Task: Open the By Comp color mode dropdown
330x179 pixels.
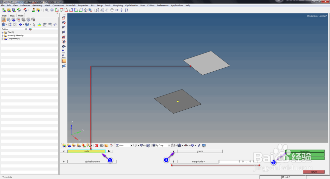Action: [169, 146]
